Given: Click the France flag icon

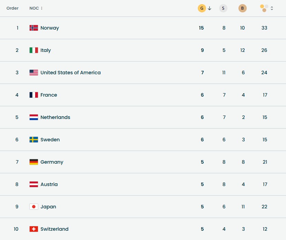Looking at the screenshot, I should 33,95.
